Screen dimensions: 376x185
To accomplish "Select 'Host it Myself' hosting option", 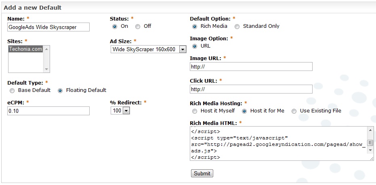I will (195, 111).
